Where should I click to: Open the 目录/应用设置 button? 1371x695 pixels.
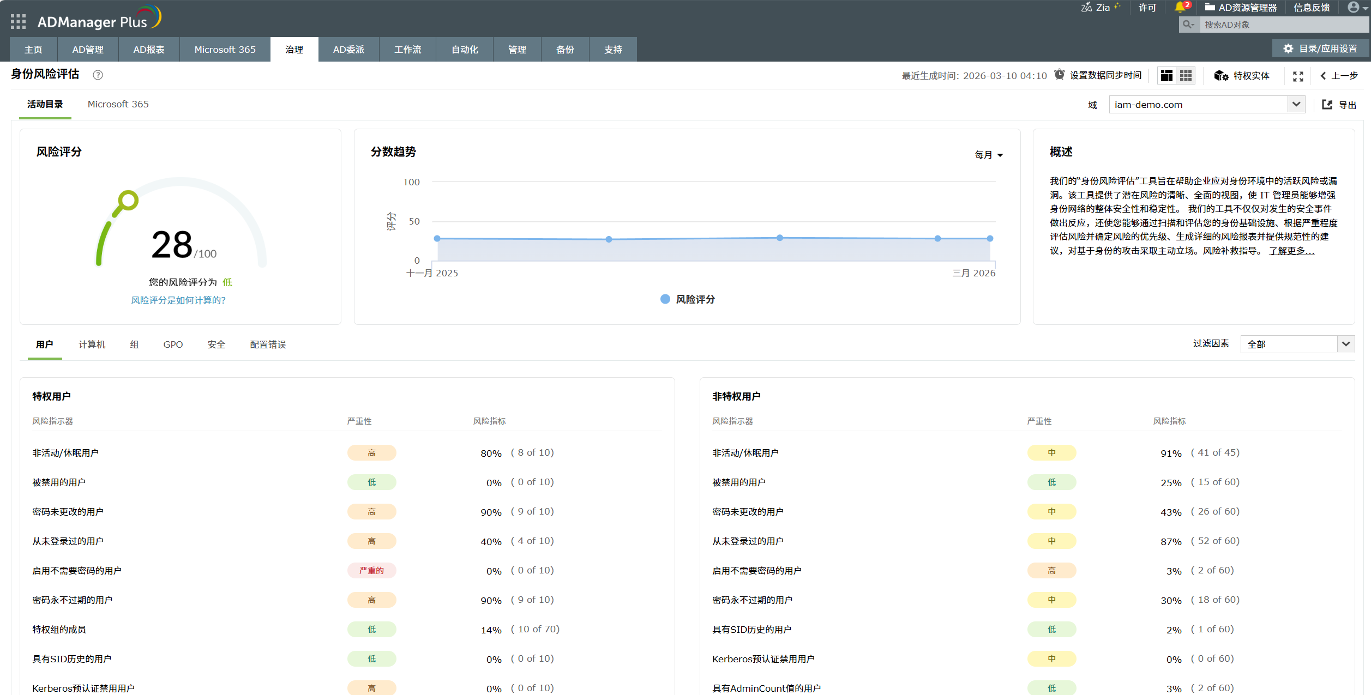tap(1321, 49)
